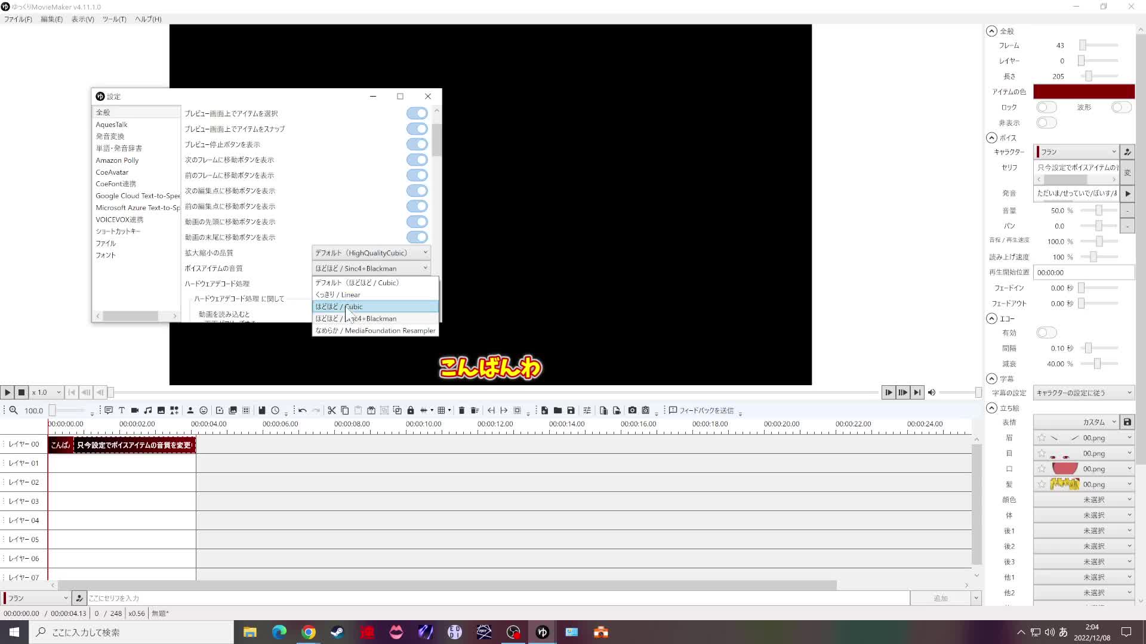Turn on the ロック switch
1146x644 pixels.
(x=1046, y=107)
